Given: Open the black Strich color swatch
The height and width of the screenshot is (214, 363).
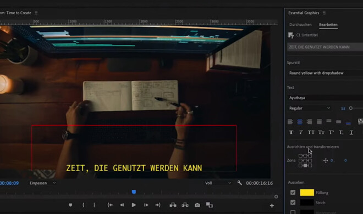Looking at the screenshot, I should coord(307,202).
